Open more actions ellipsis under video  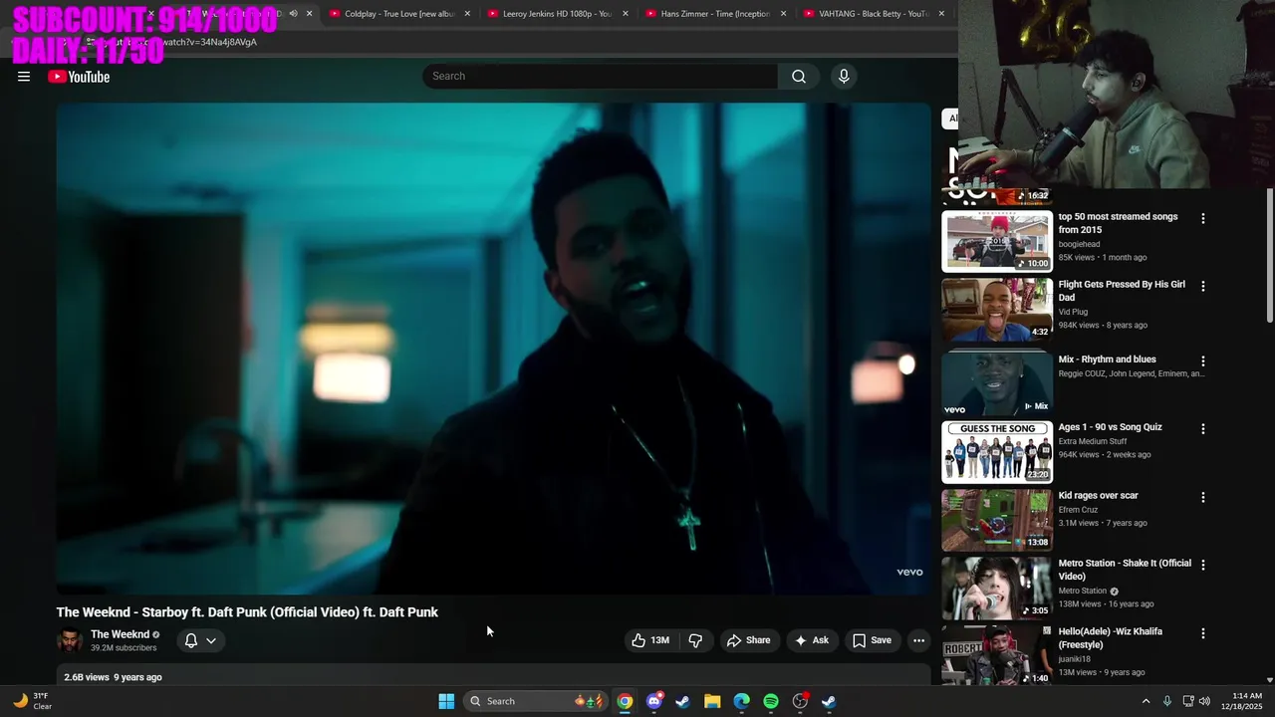918,640
